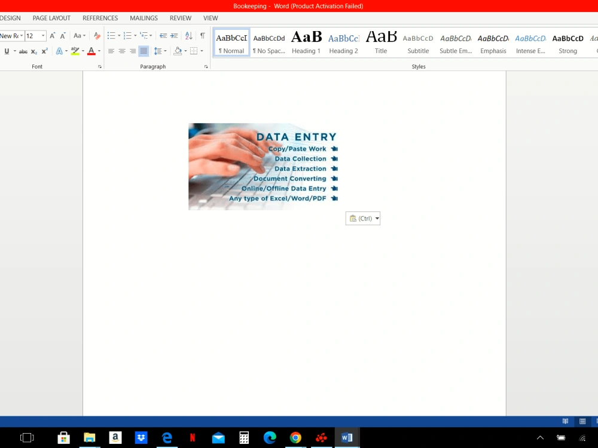Apply the Heading 2 style
The height and width of the screenshot is (448, 598).
coord(344,42)
